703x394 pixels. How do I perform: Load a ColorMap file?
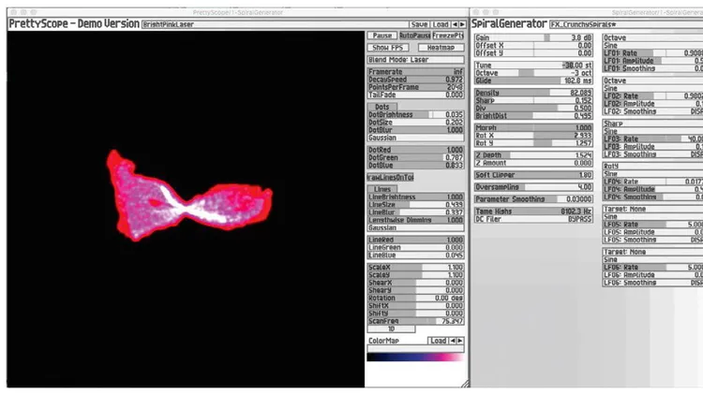coord(438,341)
